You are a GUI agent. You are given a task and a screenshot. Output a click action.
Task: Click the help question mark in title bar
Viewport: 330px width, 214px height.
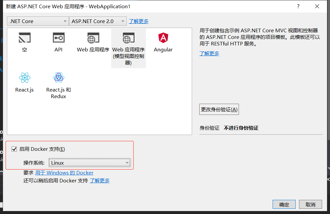pos(298,6)
